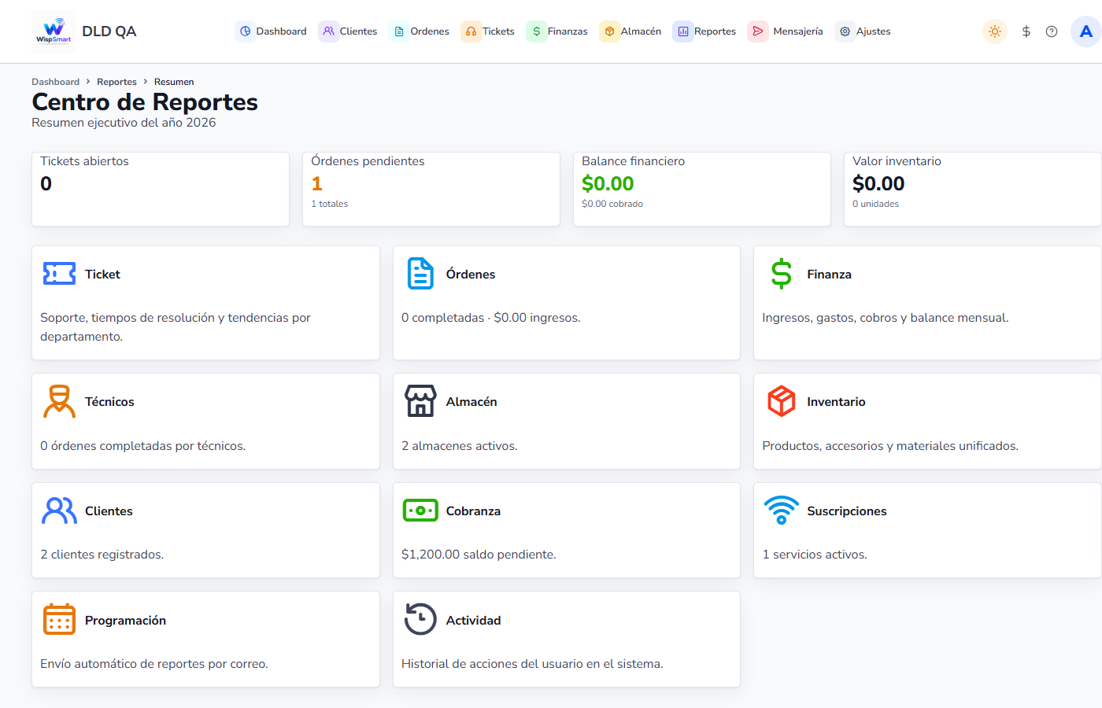Open the Suscripciones report card title
This screenshot has width=1102, height=708.
click(846, 511)
